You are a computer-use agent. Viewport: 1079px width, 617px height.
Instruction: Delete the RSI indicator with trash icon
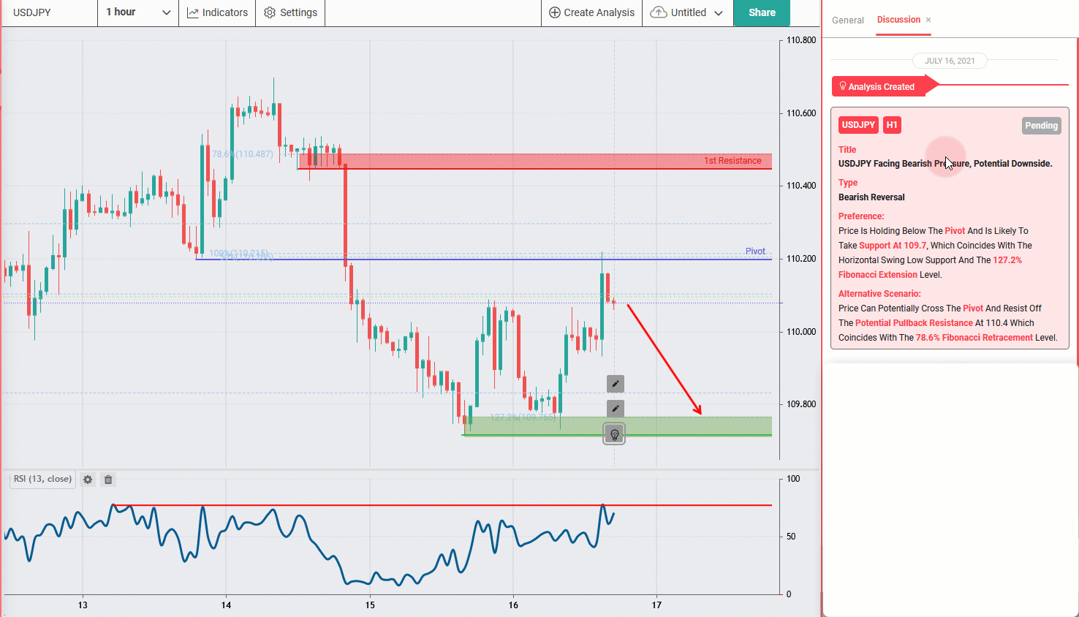pyautogui.click(x=108, y=480)
